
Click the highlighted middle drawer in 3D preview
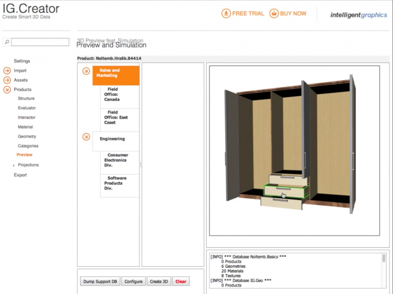(x=286, y=191)
